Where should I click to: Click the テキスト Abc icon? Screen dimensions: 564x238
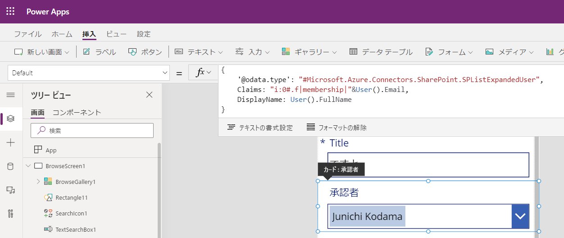coord(179,52)
